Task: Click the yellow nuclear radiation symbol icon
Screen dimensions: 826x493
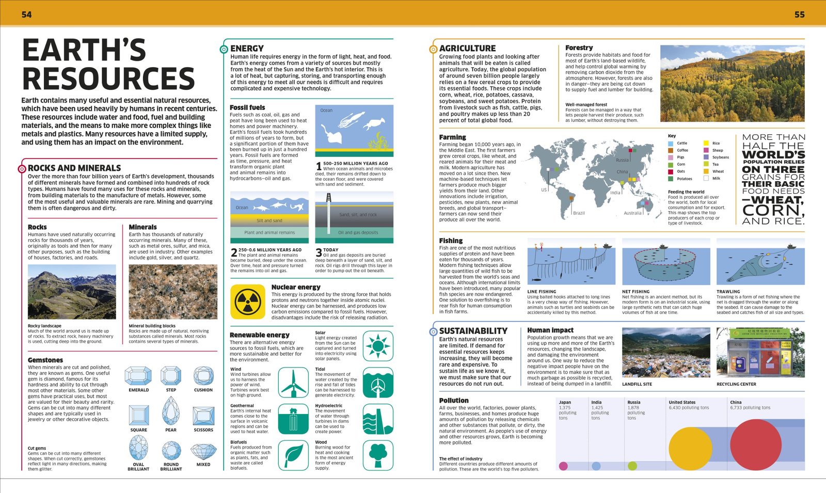Action: [248, 301]
